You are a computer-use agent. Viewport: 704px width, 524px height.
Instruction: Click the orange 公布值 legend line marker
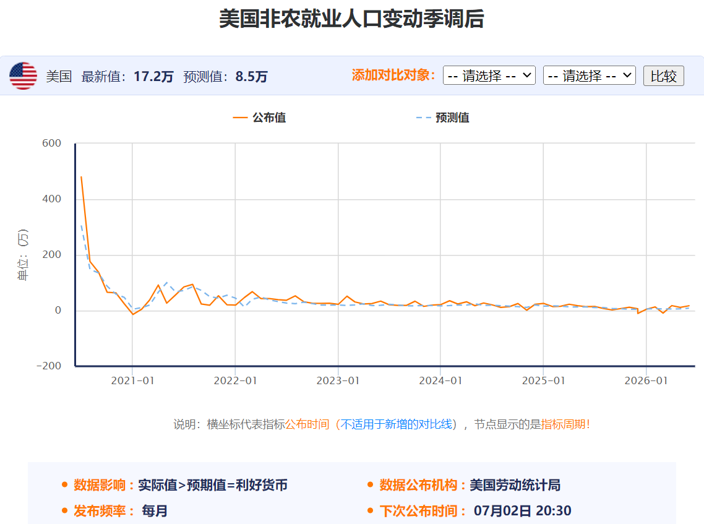point(240,118)
